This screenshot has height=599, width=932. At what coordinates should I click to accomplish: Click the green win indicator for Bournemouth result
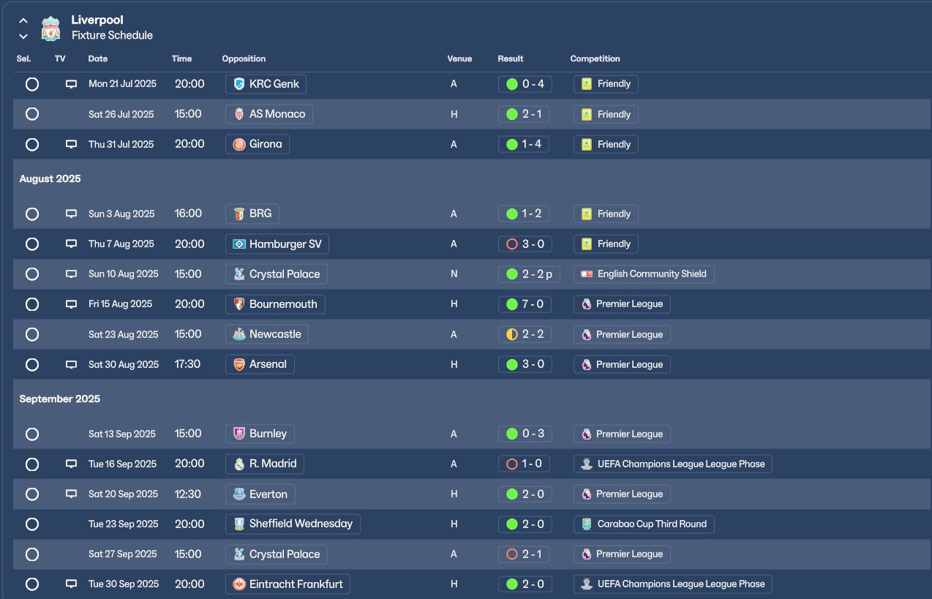click(x=512, y=304)
